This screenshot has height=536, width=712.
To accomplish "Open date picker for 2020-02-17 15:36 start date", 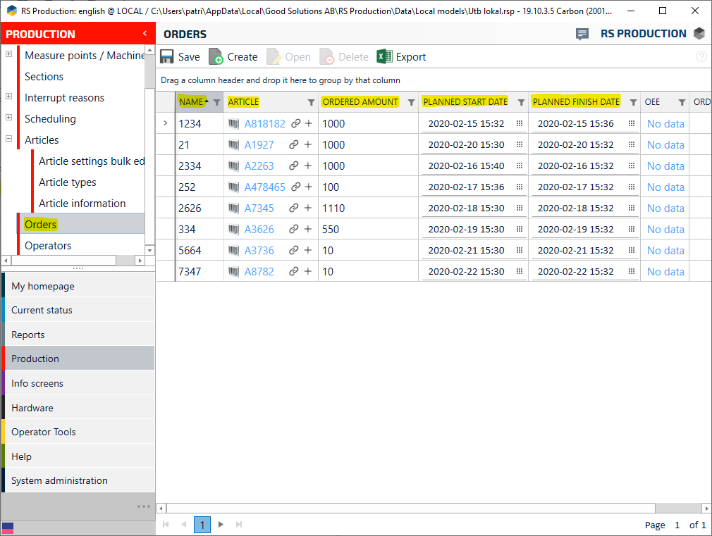I will tap(520, 187).
